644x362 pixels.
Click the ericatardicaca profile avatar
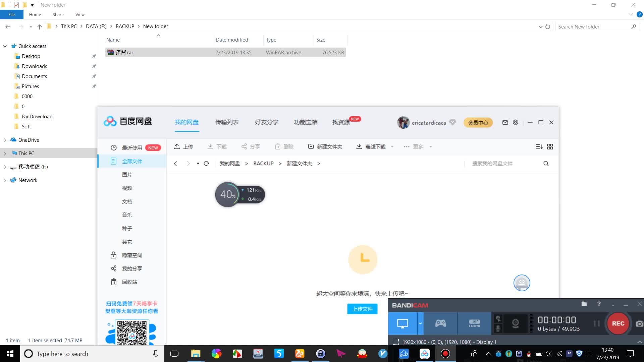403,122
